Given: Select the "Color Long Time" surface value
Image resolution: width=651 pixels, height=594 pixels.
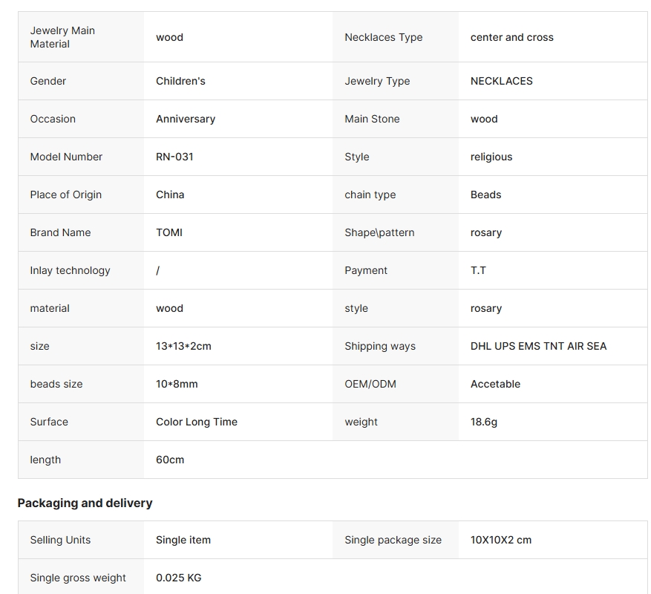Looking at the screenshot, I should coord(197,422).
